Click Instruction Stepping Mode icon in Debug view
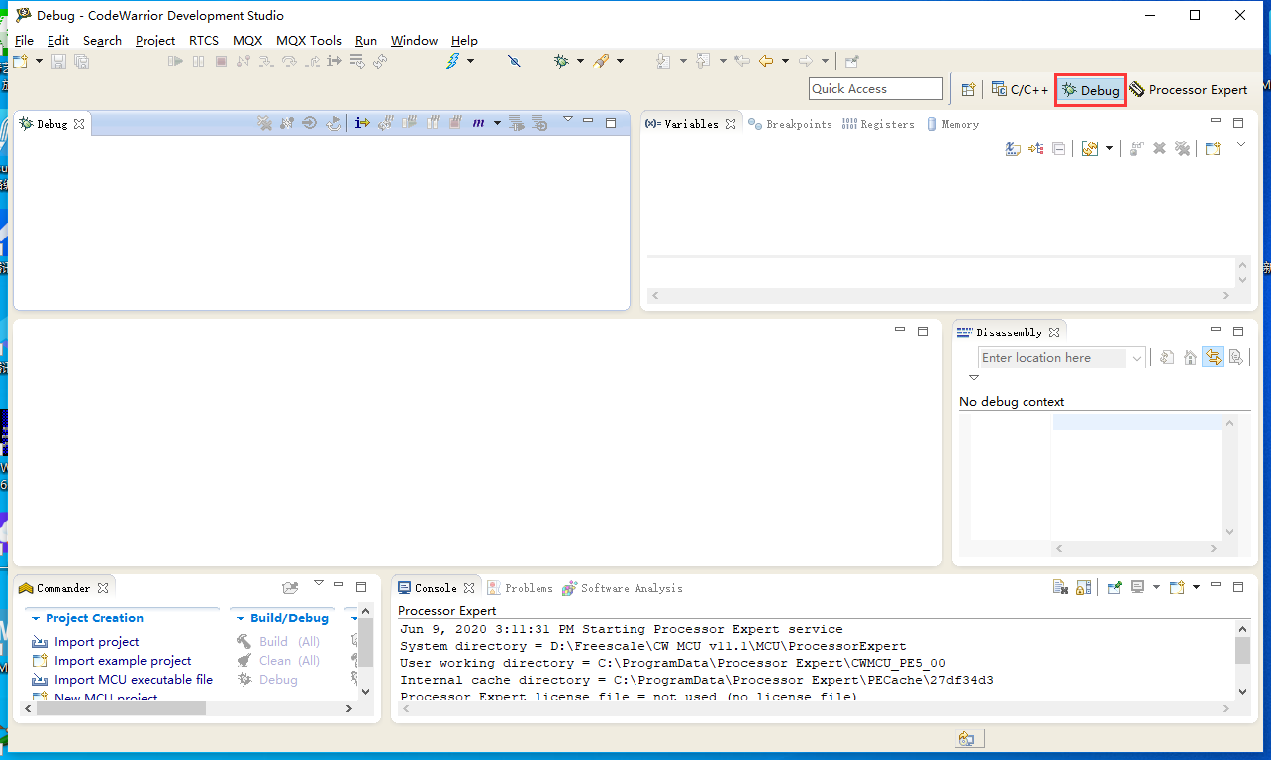The image size is (1271, 760). (x=361, y=123)
